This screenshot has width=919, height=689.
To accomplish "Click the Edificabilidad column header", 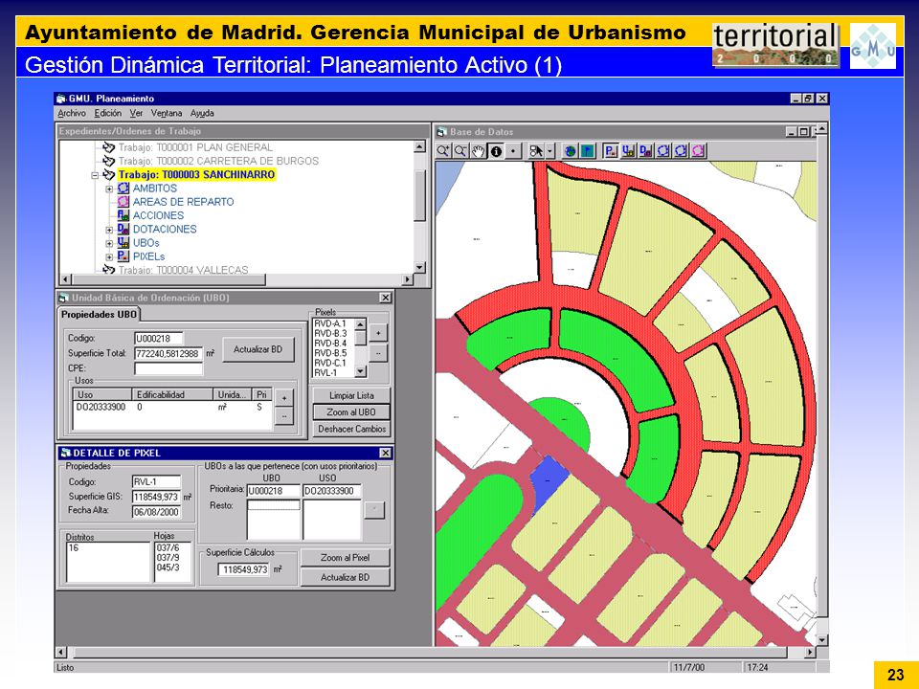I will [172, 395].
